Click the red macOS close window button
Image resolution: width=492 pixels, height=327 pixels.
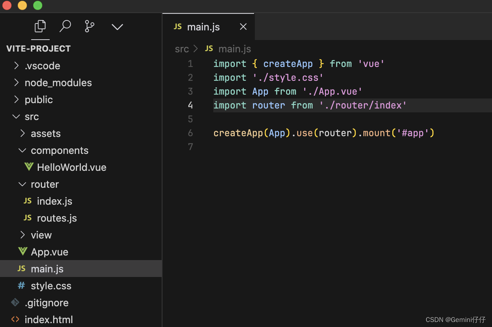coord(7,5)
